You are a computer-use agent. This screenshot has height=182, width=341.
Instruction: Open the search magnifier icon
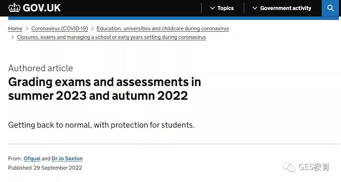tap(330, 8)
